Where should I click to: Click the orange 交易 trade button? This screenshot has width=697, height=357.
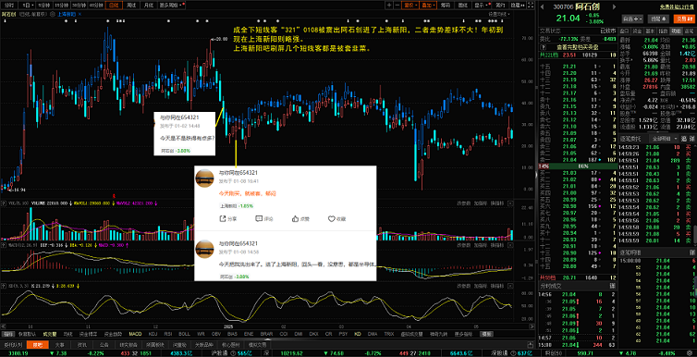pyautogui.click(x=684, y=18)
